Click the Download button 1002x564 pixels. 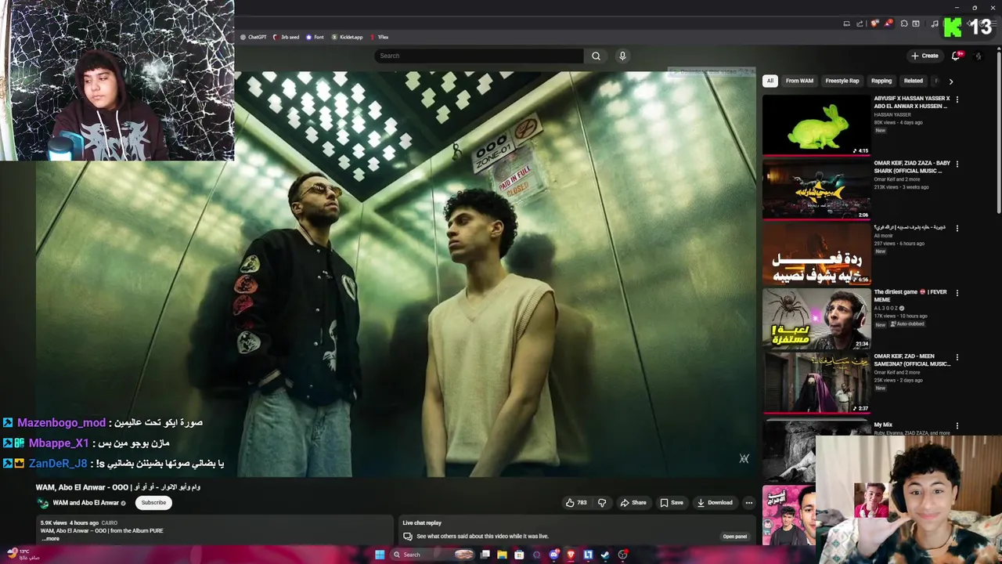(715, 503)
